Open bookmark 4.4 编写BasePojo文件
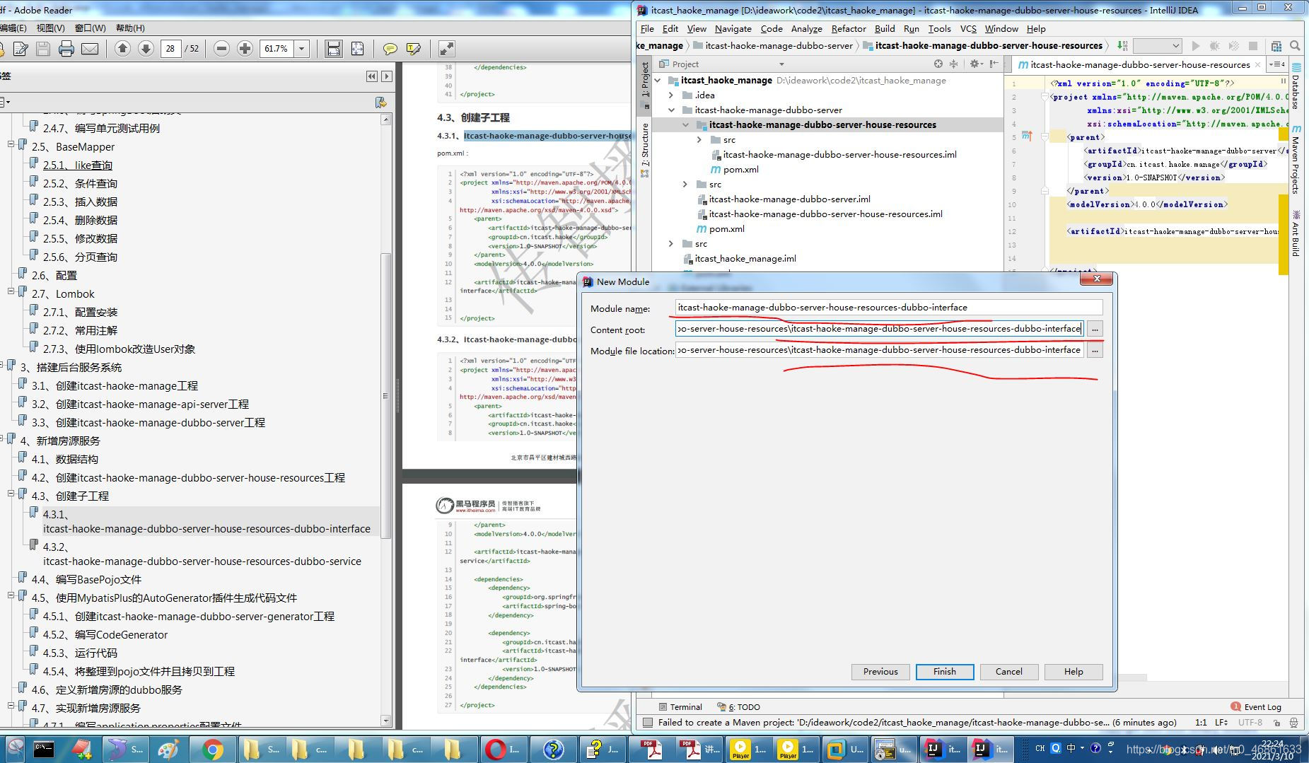 click(86, 579)
